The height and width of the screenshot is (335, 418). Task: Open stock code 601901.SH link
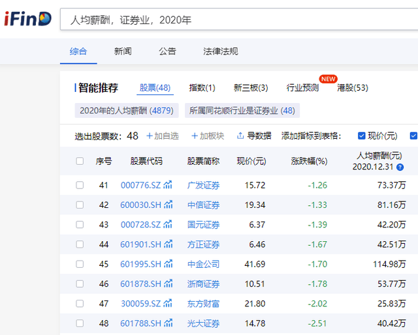pyautogui.click(x=141, y=244)
